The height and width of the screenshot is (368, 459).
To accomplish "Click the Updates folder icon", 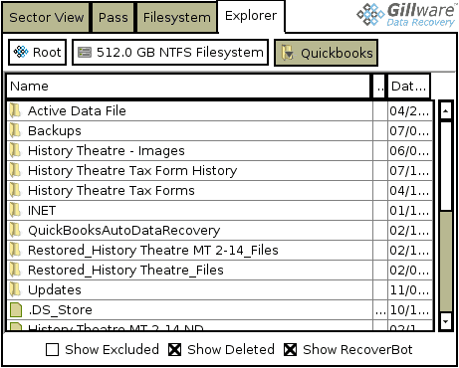I will click(15, 289).
